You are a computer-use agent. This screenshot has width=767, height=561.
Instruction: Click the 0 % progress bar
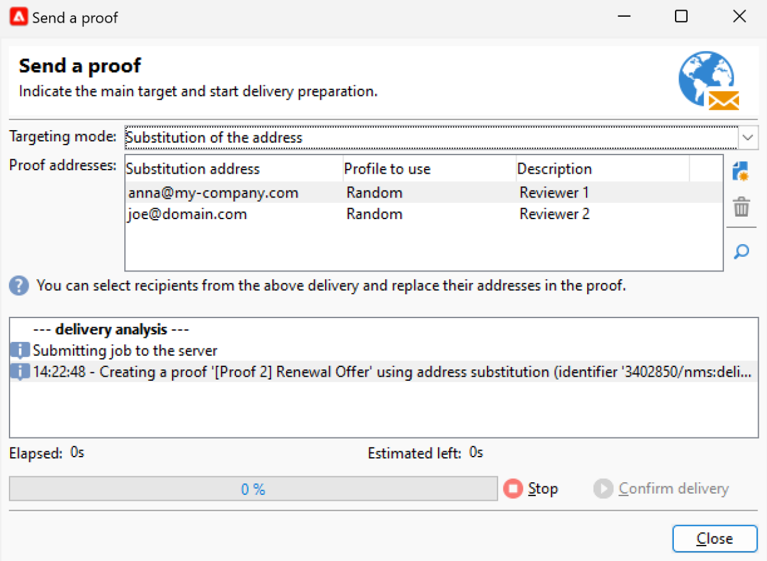click(253, 489)
